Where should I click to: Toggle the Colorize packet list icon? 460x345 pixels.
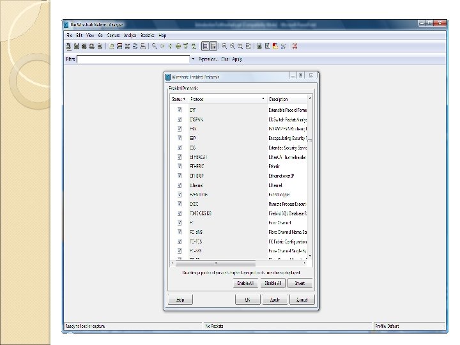(205, 47)
